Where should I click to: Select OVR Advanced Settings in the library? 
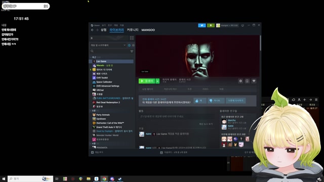111,86
